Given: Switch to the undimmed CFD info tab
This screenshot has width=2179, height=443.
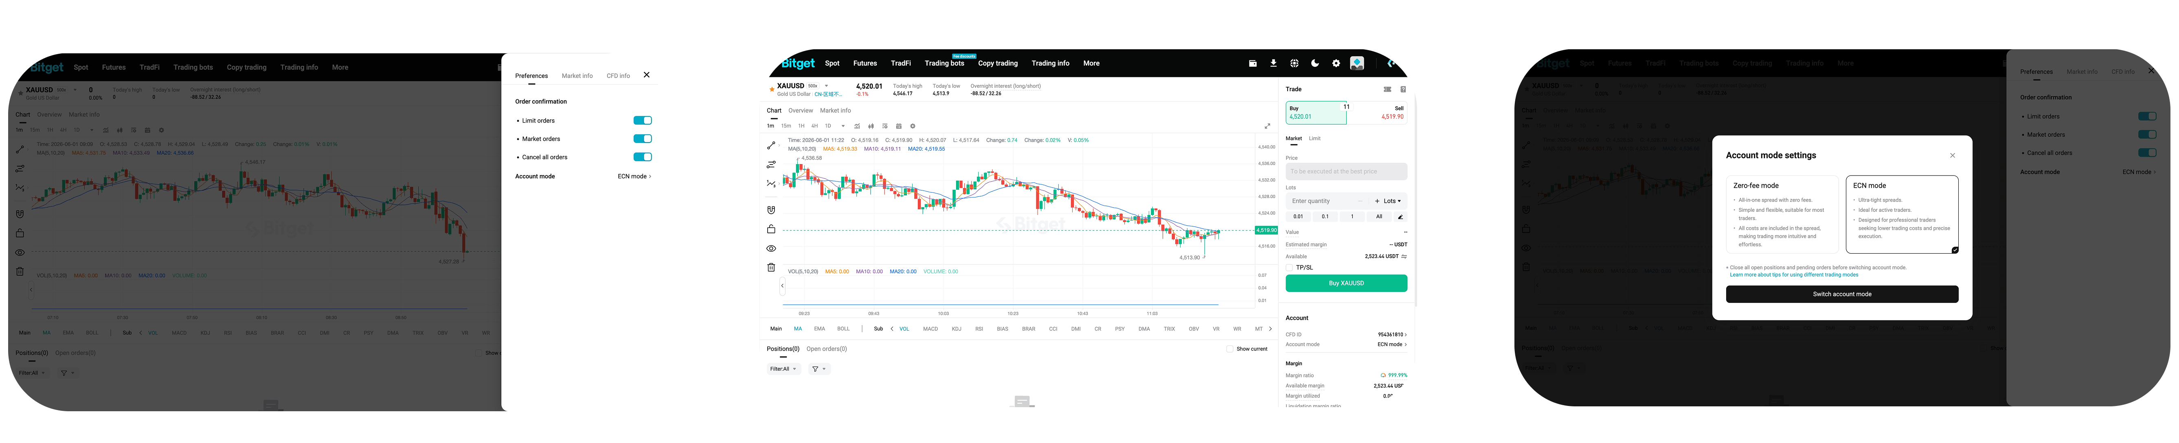Looking at the screenshot, I should (618, 76).
